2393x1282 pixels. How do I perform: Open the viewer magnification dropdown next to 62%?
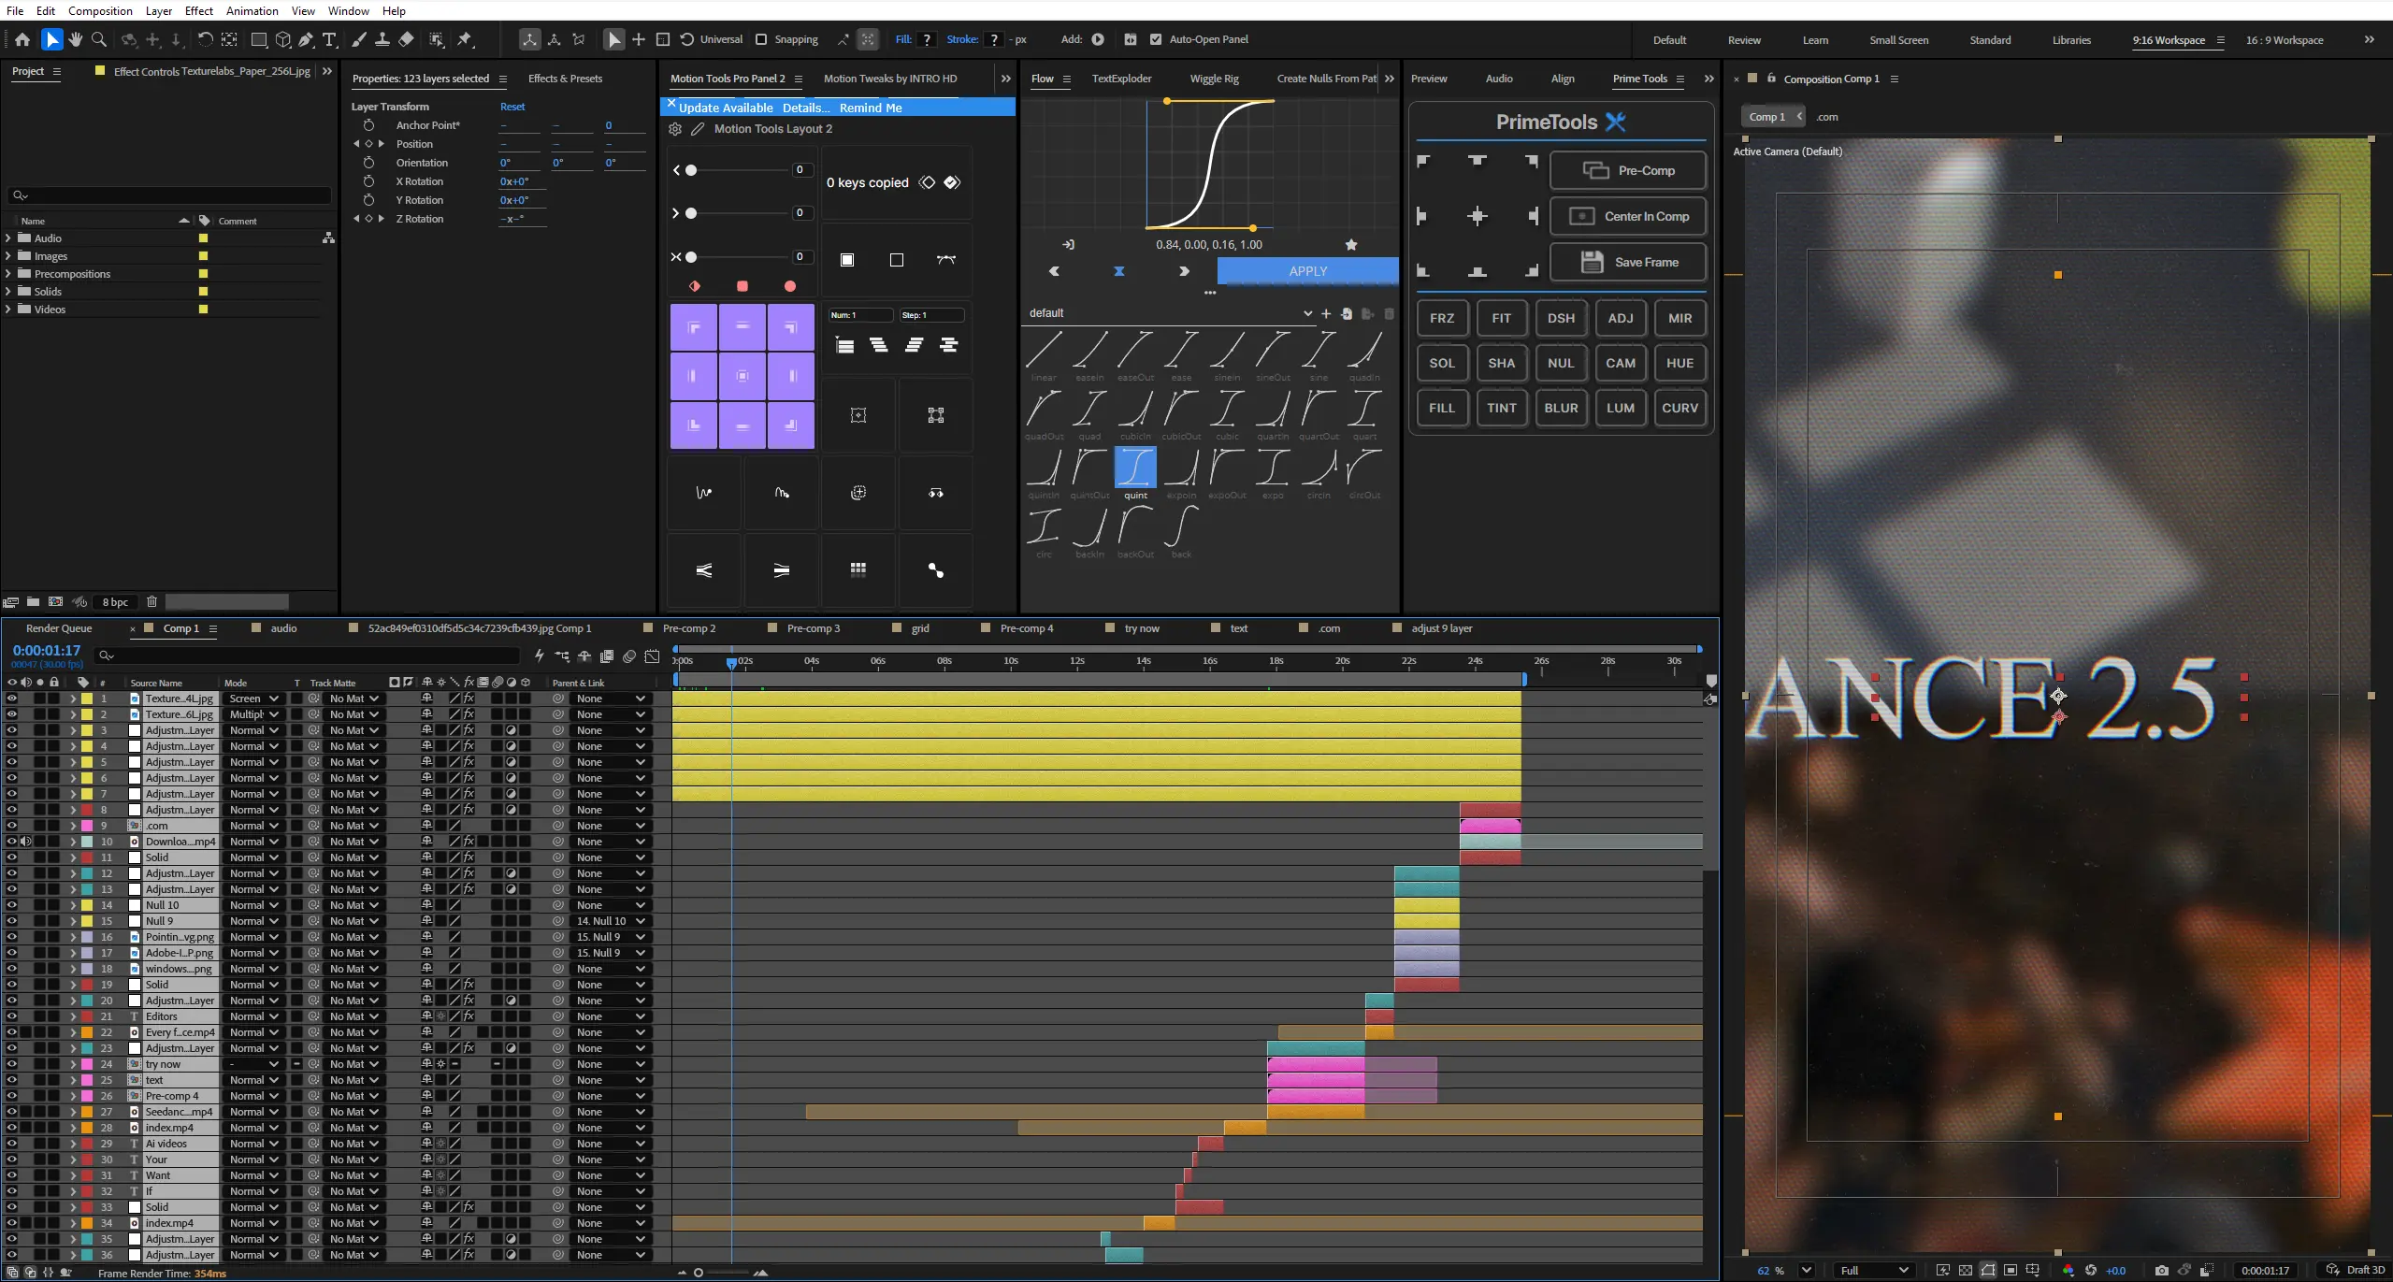click(x=1807, y=1271)
